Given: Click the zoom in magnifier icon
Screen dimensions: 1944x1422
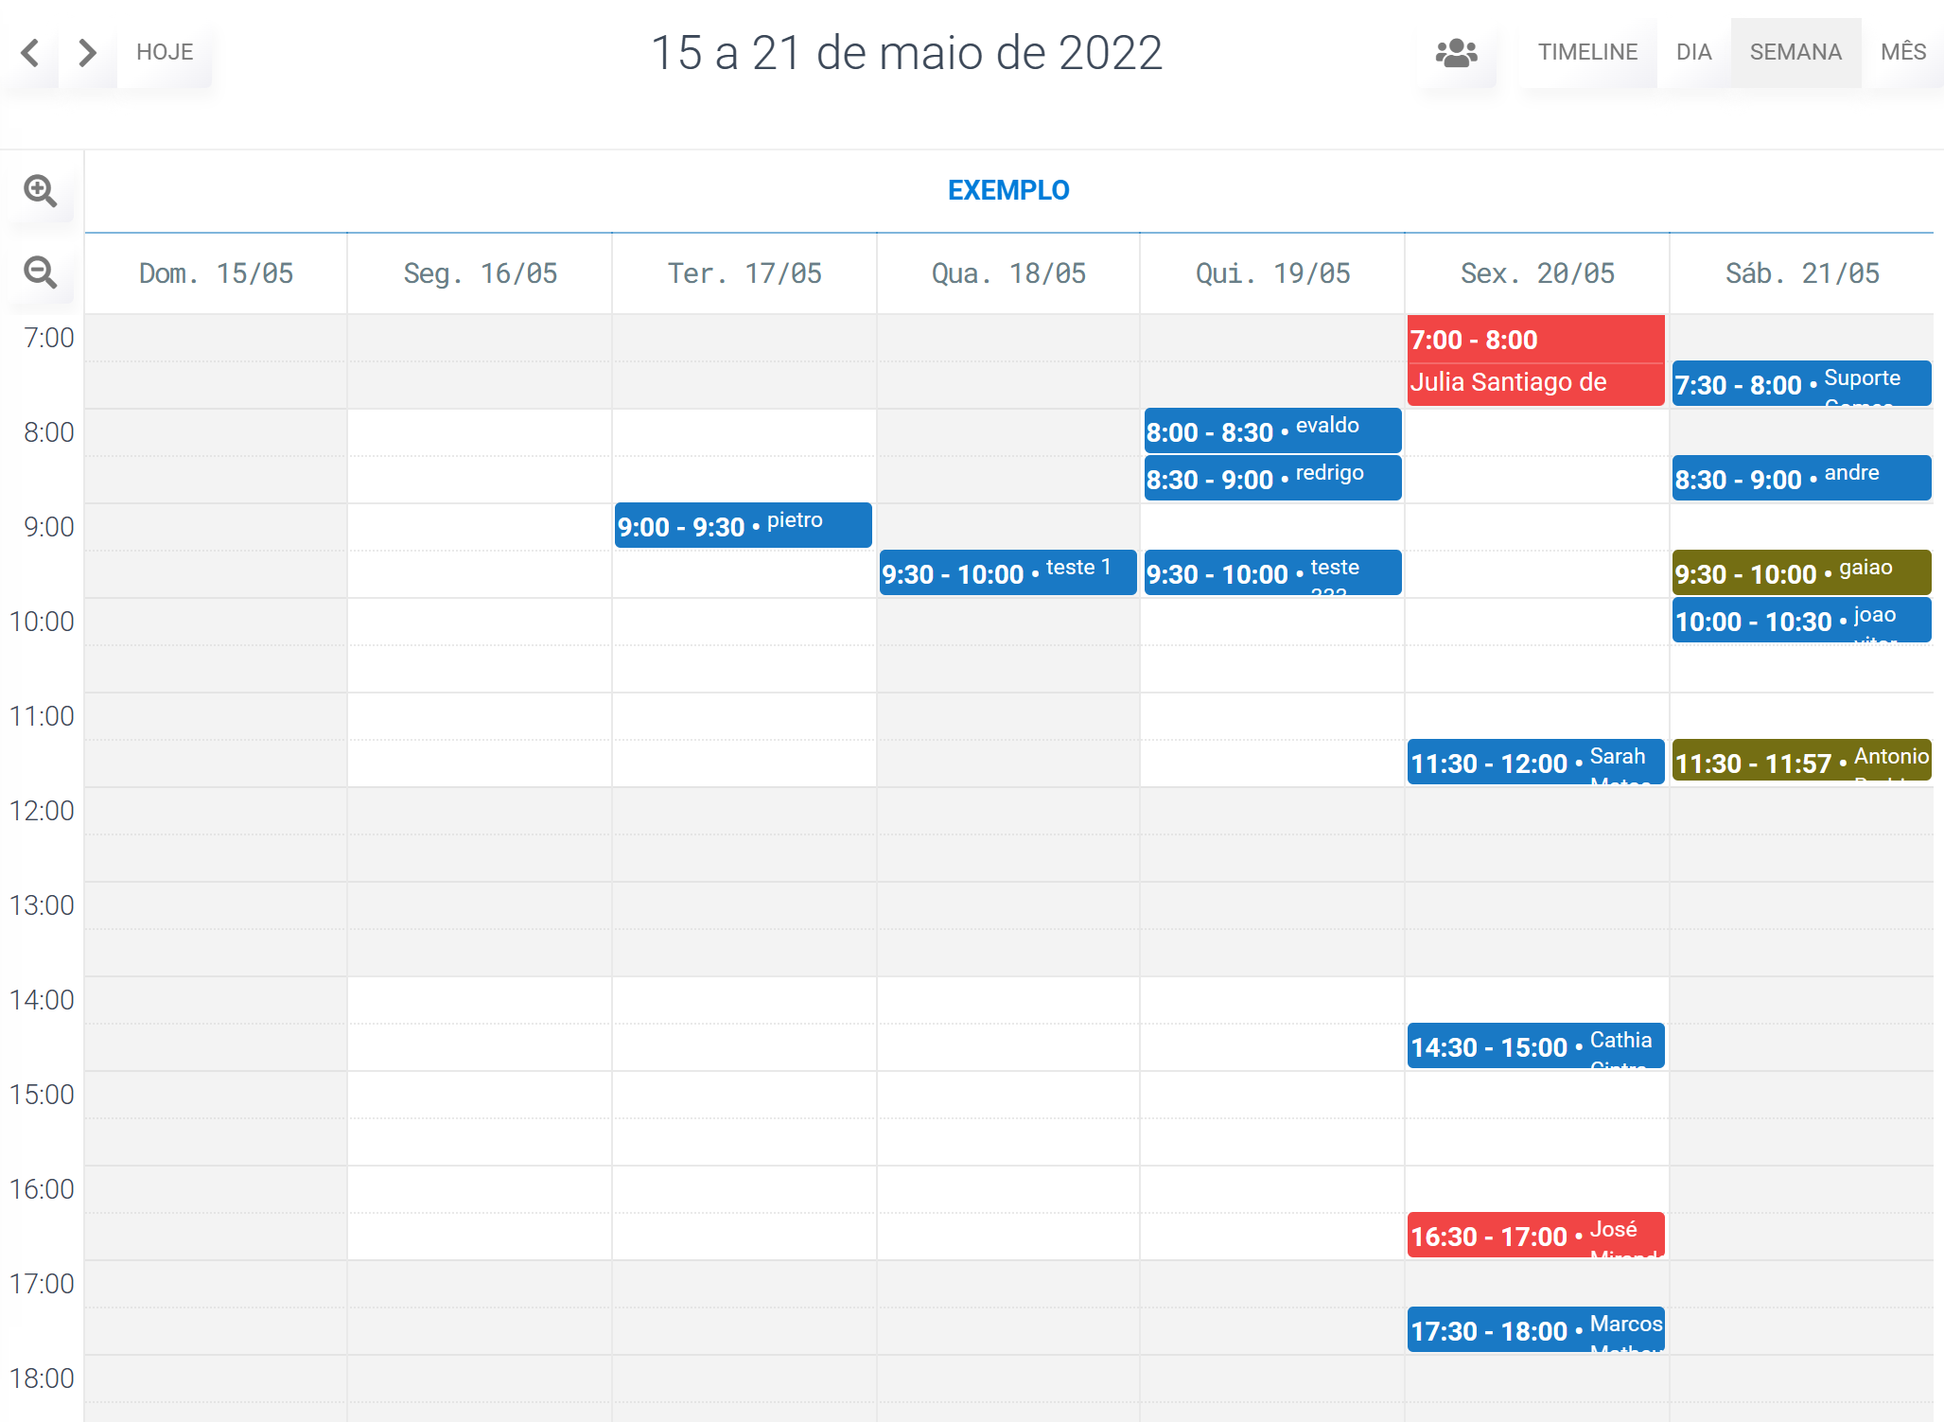Looking at the screenshot, I should pyautogui.click(x=41, y=191).
